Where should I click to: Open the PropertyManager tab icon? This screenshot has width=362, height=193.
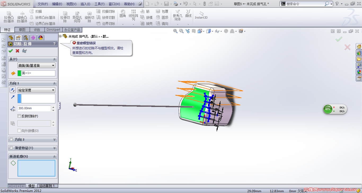tap(18, 38)
